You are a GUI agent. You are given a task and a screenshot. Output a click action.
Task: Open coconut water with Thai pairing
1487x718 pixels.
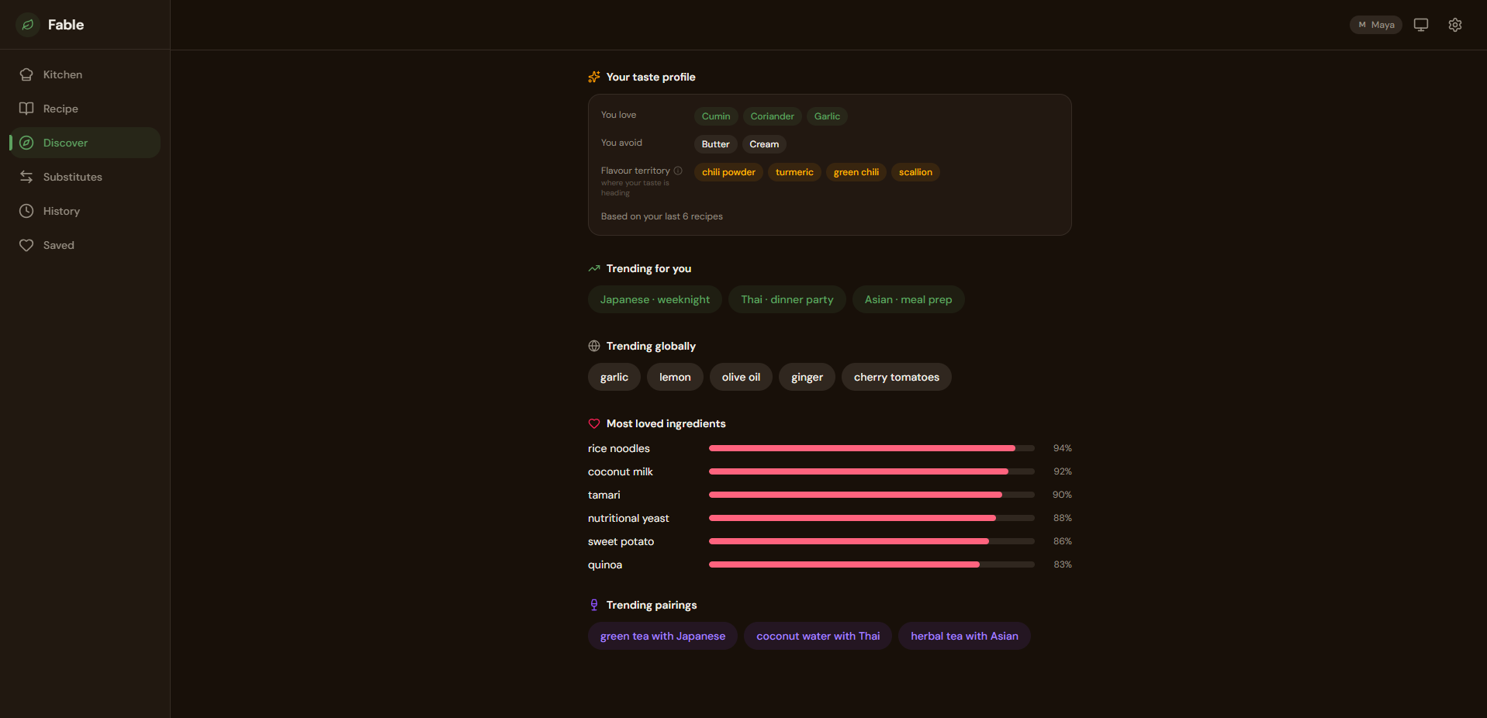818,636
